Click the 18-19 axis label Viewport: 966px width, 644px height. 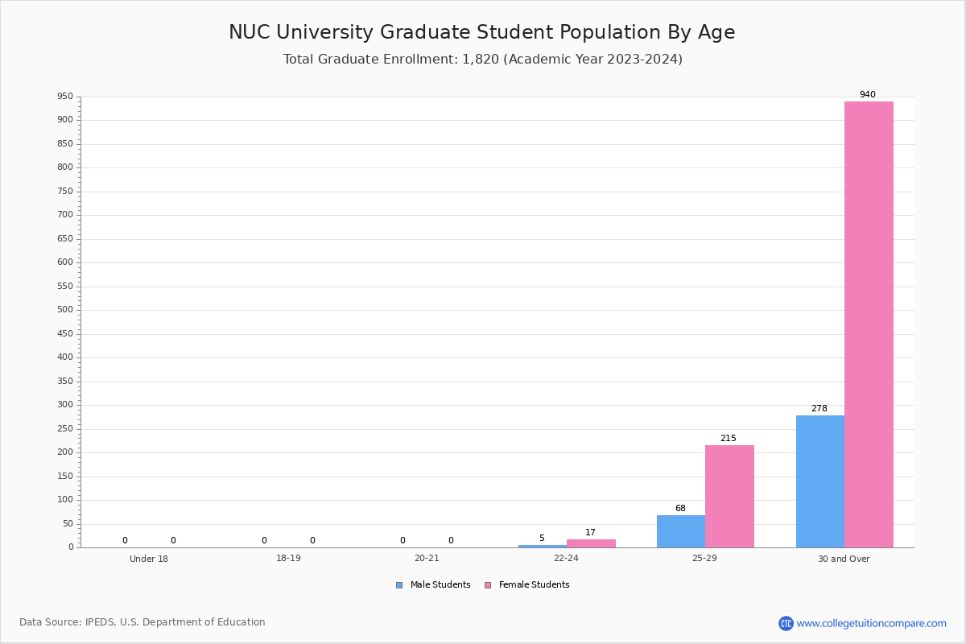pyautogui.click(x=288, y=559)
